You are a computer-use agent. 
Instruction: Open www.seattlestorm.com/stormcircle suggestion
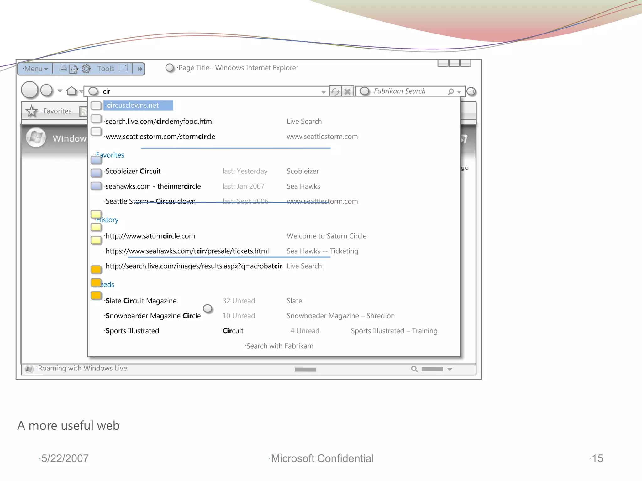point(160,137)
